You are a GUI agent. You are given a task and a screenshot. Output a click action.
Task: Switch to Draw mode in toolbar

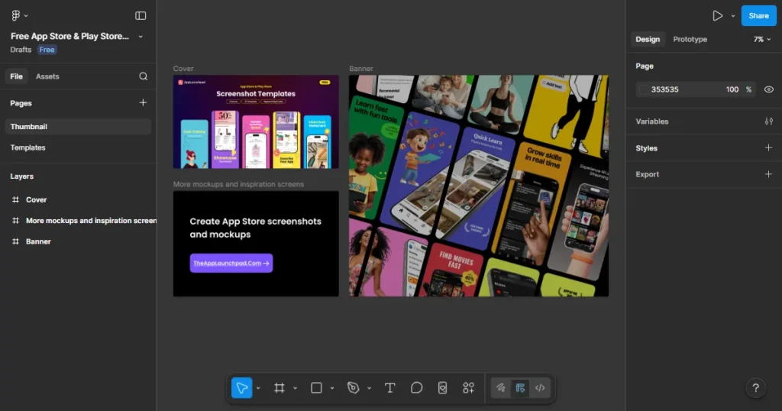pos(501,387)
